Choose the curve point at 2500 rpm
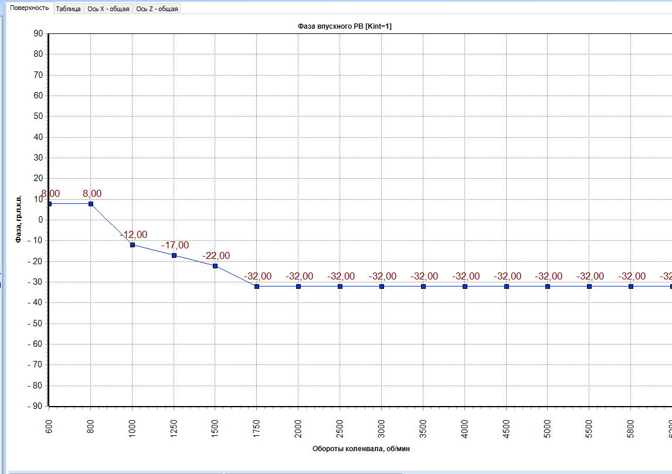 [x=340, y=287]
